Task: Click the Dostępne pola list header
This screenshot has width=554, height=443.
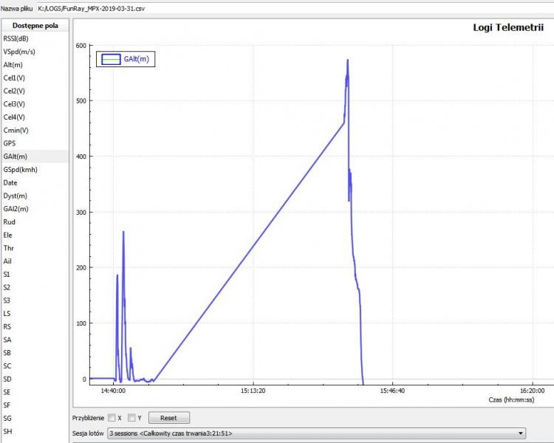Action: (35, 25)
